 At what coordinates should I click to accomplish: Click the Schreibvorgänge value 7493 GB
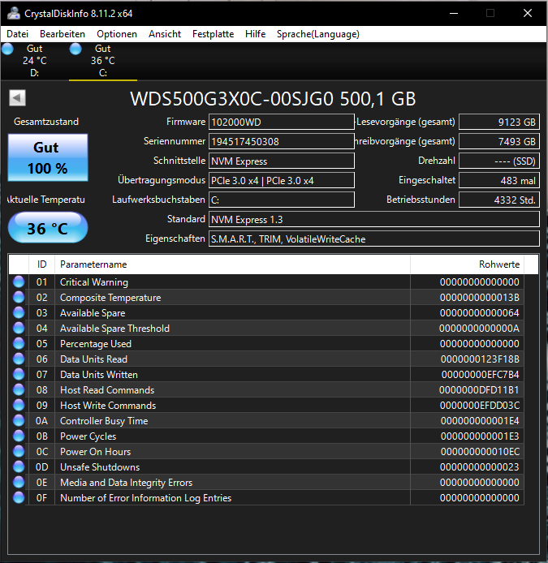click(499, 141)
